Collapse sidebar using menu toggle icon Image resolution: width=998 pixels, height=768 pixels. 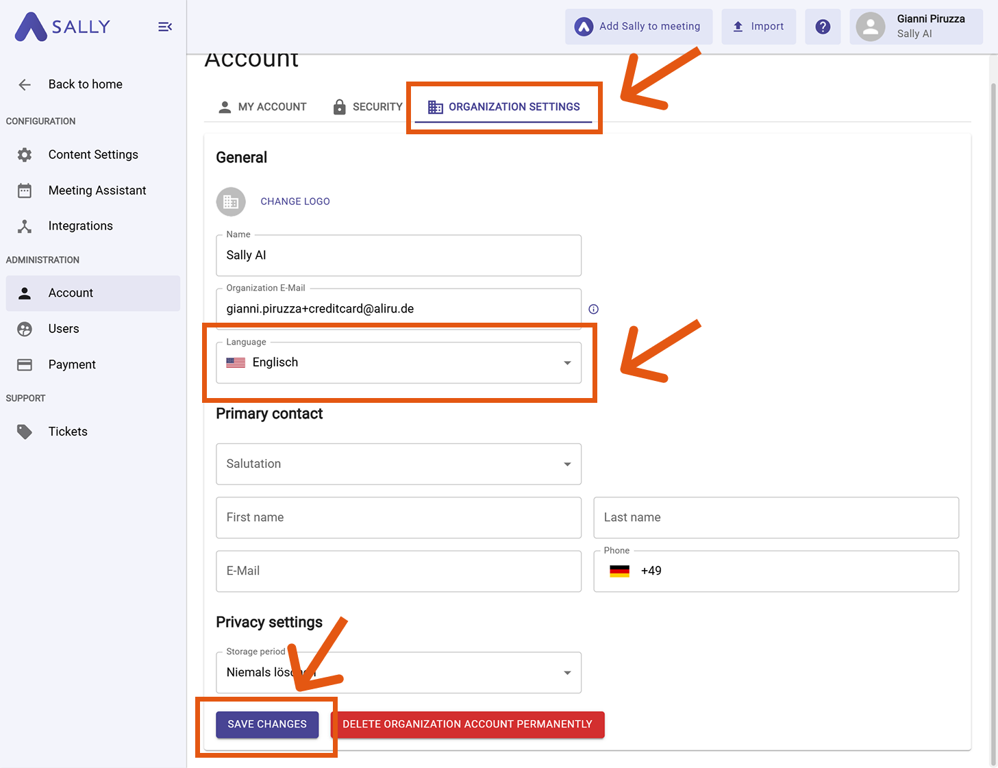165,27
